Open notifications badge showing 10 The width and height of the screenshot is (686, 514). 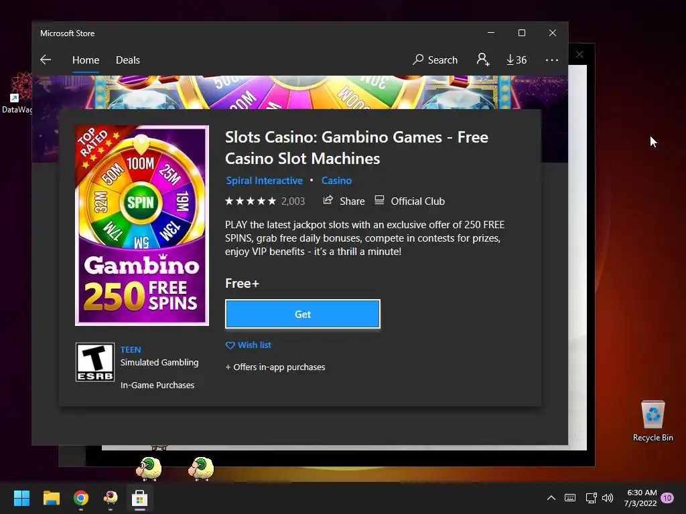667,498
